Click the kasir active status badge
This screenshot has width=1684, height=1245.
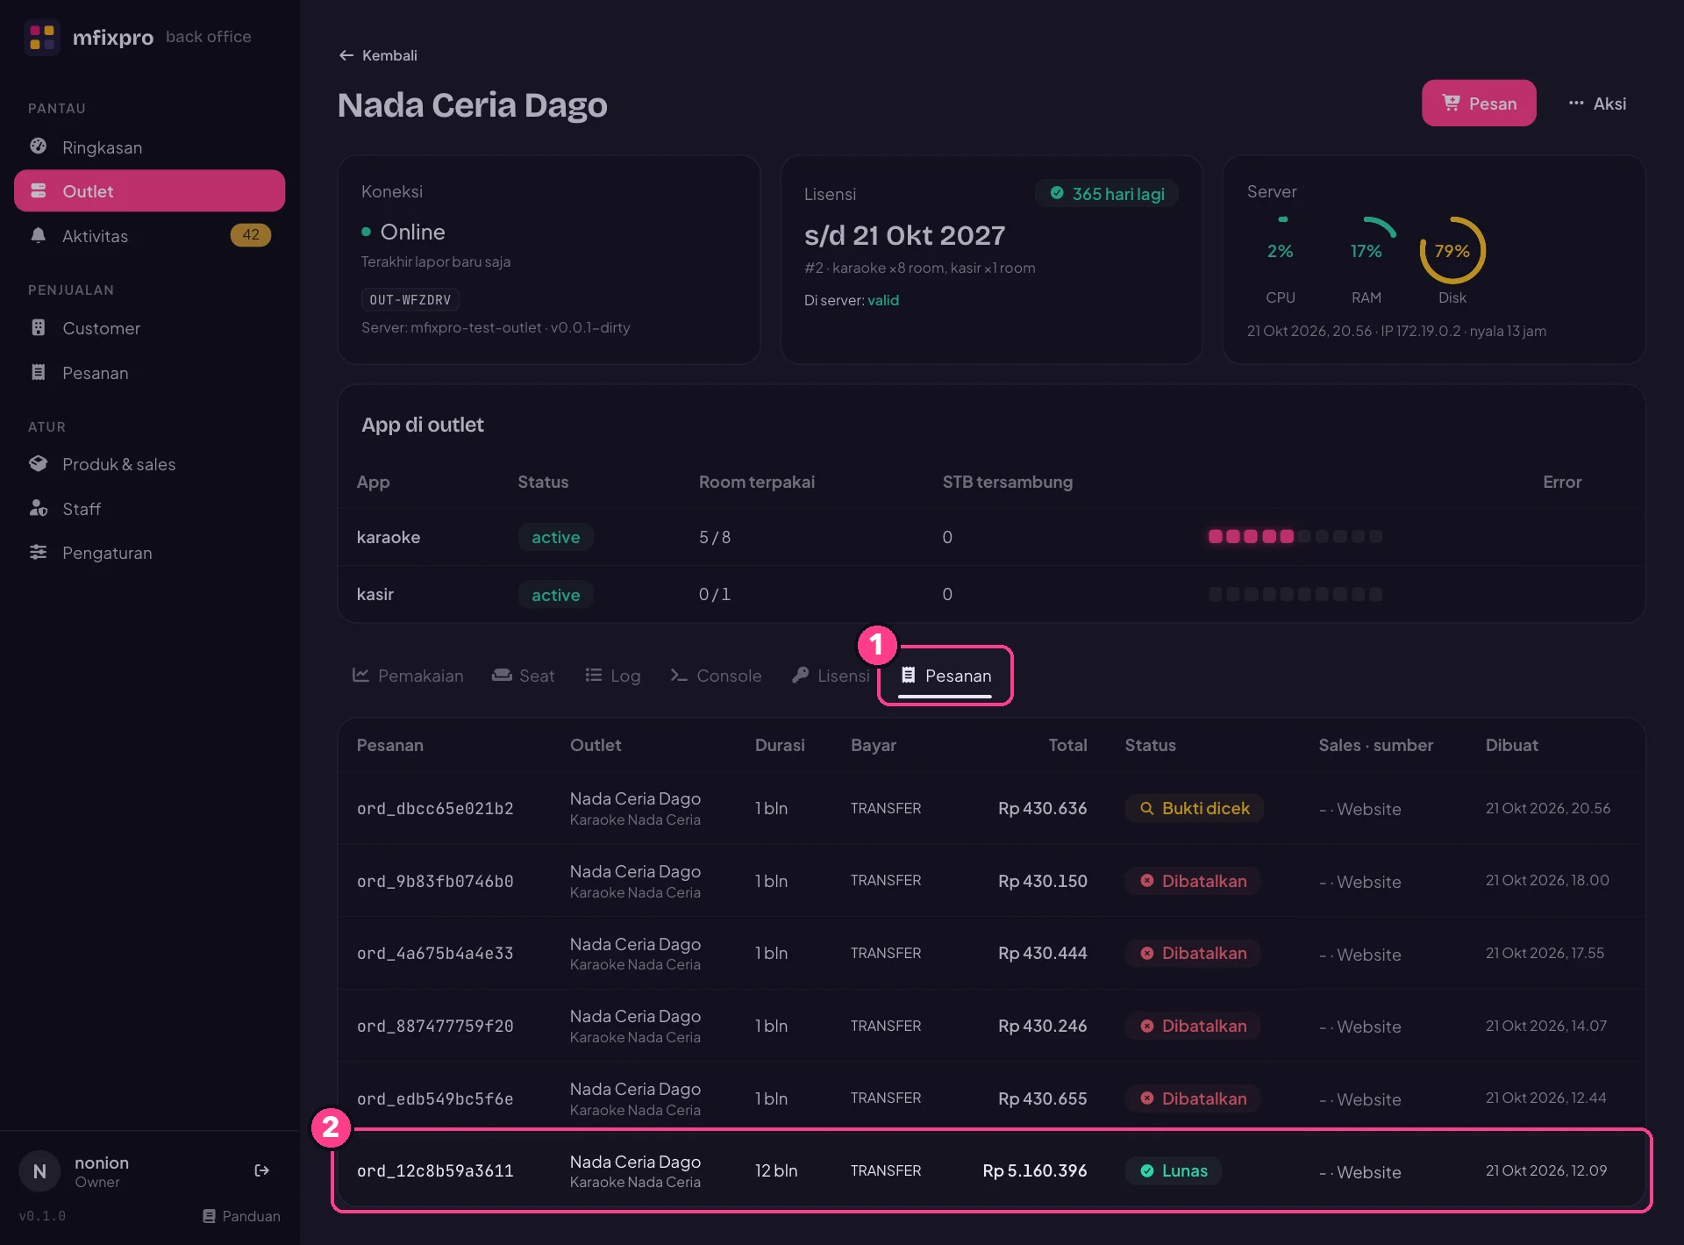click(556, 595)
